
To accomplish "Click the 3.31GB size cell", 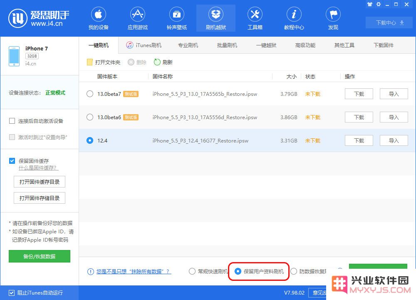I will click(x=289, y=140).
